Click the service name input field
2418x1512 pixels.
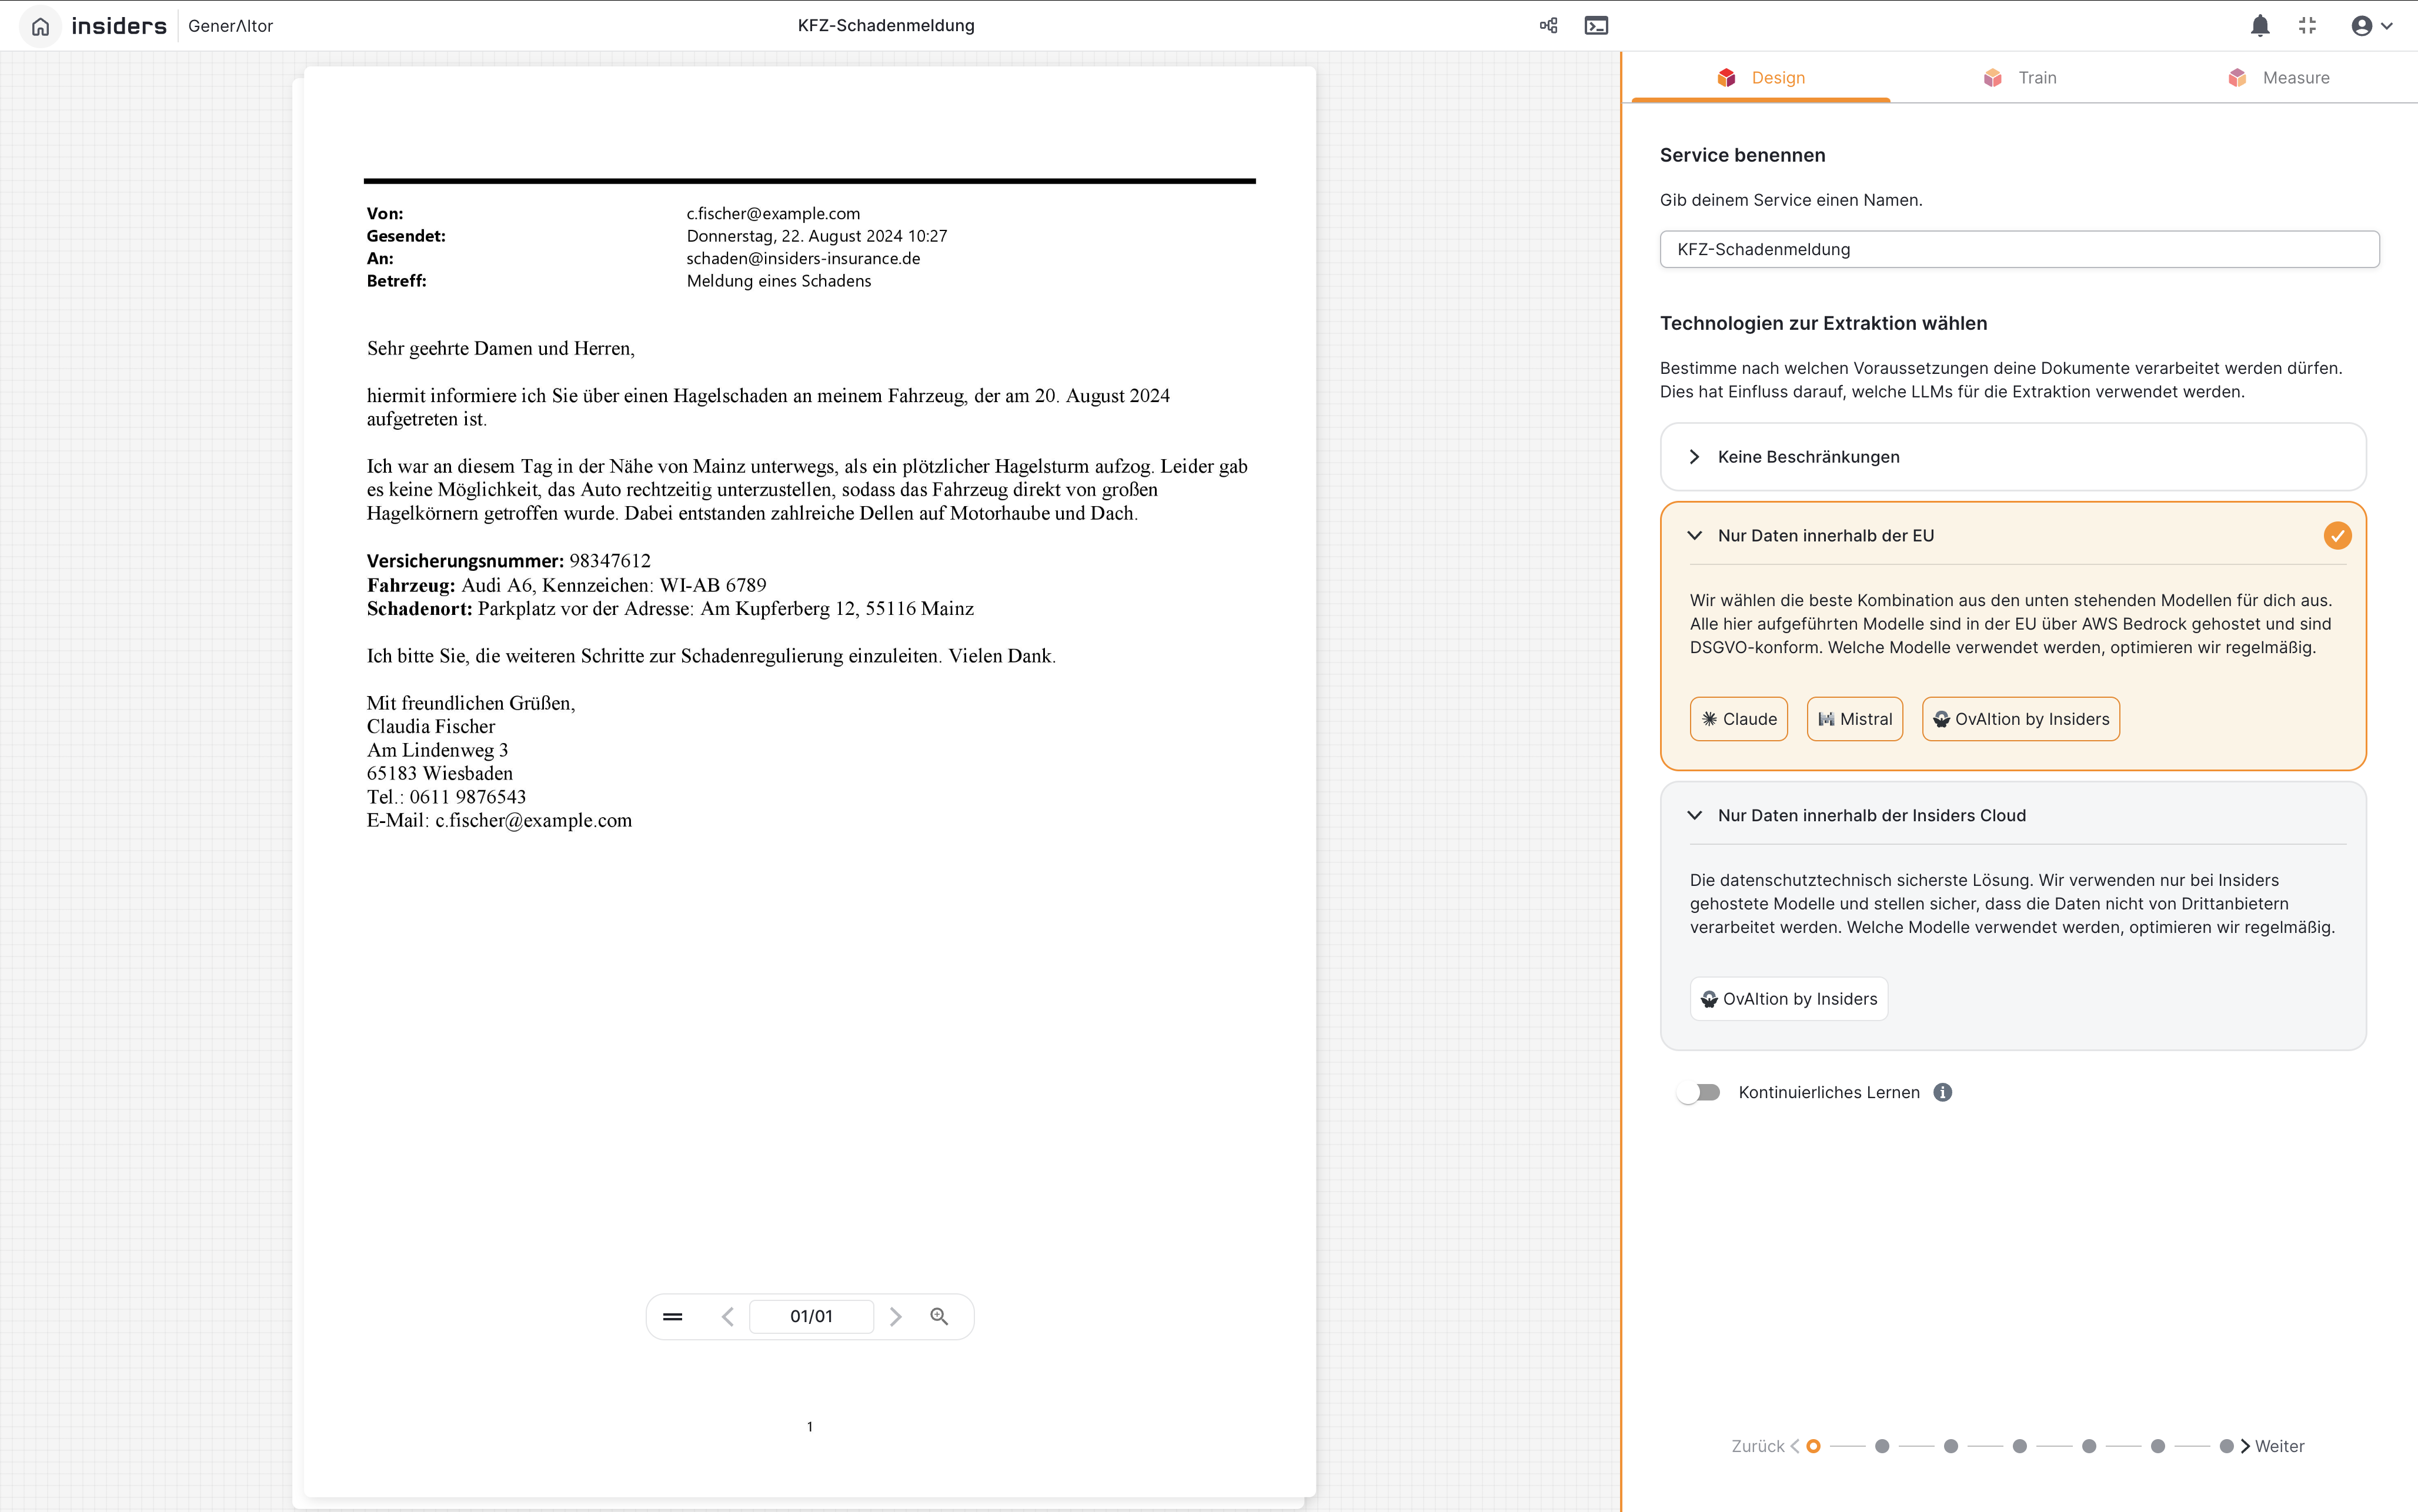[x=2018, y=249]
